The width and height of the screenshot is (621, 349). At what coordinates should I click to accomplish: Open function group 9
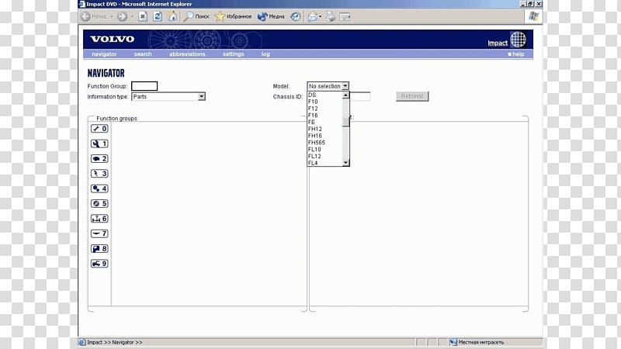(99, 264)
